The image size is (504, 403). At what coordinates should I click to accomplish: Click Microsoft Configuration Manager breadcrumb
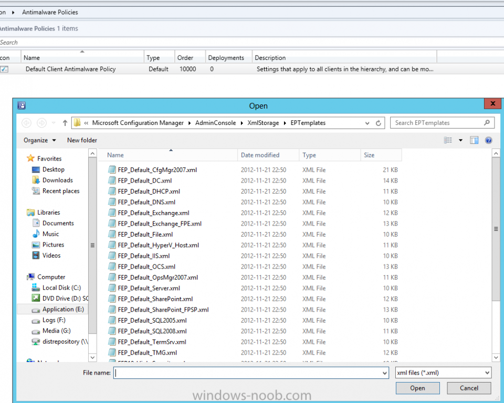[x=138, y=123]
